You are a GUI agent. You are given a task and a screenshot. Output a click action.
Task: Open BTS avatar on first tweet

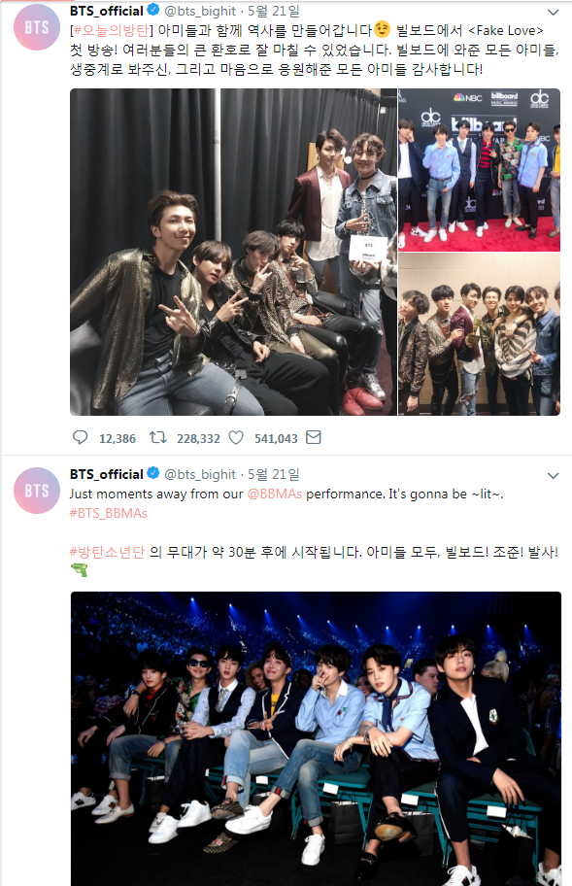point(37,27)
